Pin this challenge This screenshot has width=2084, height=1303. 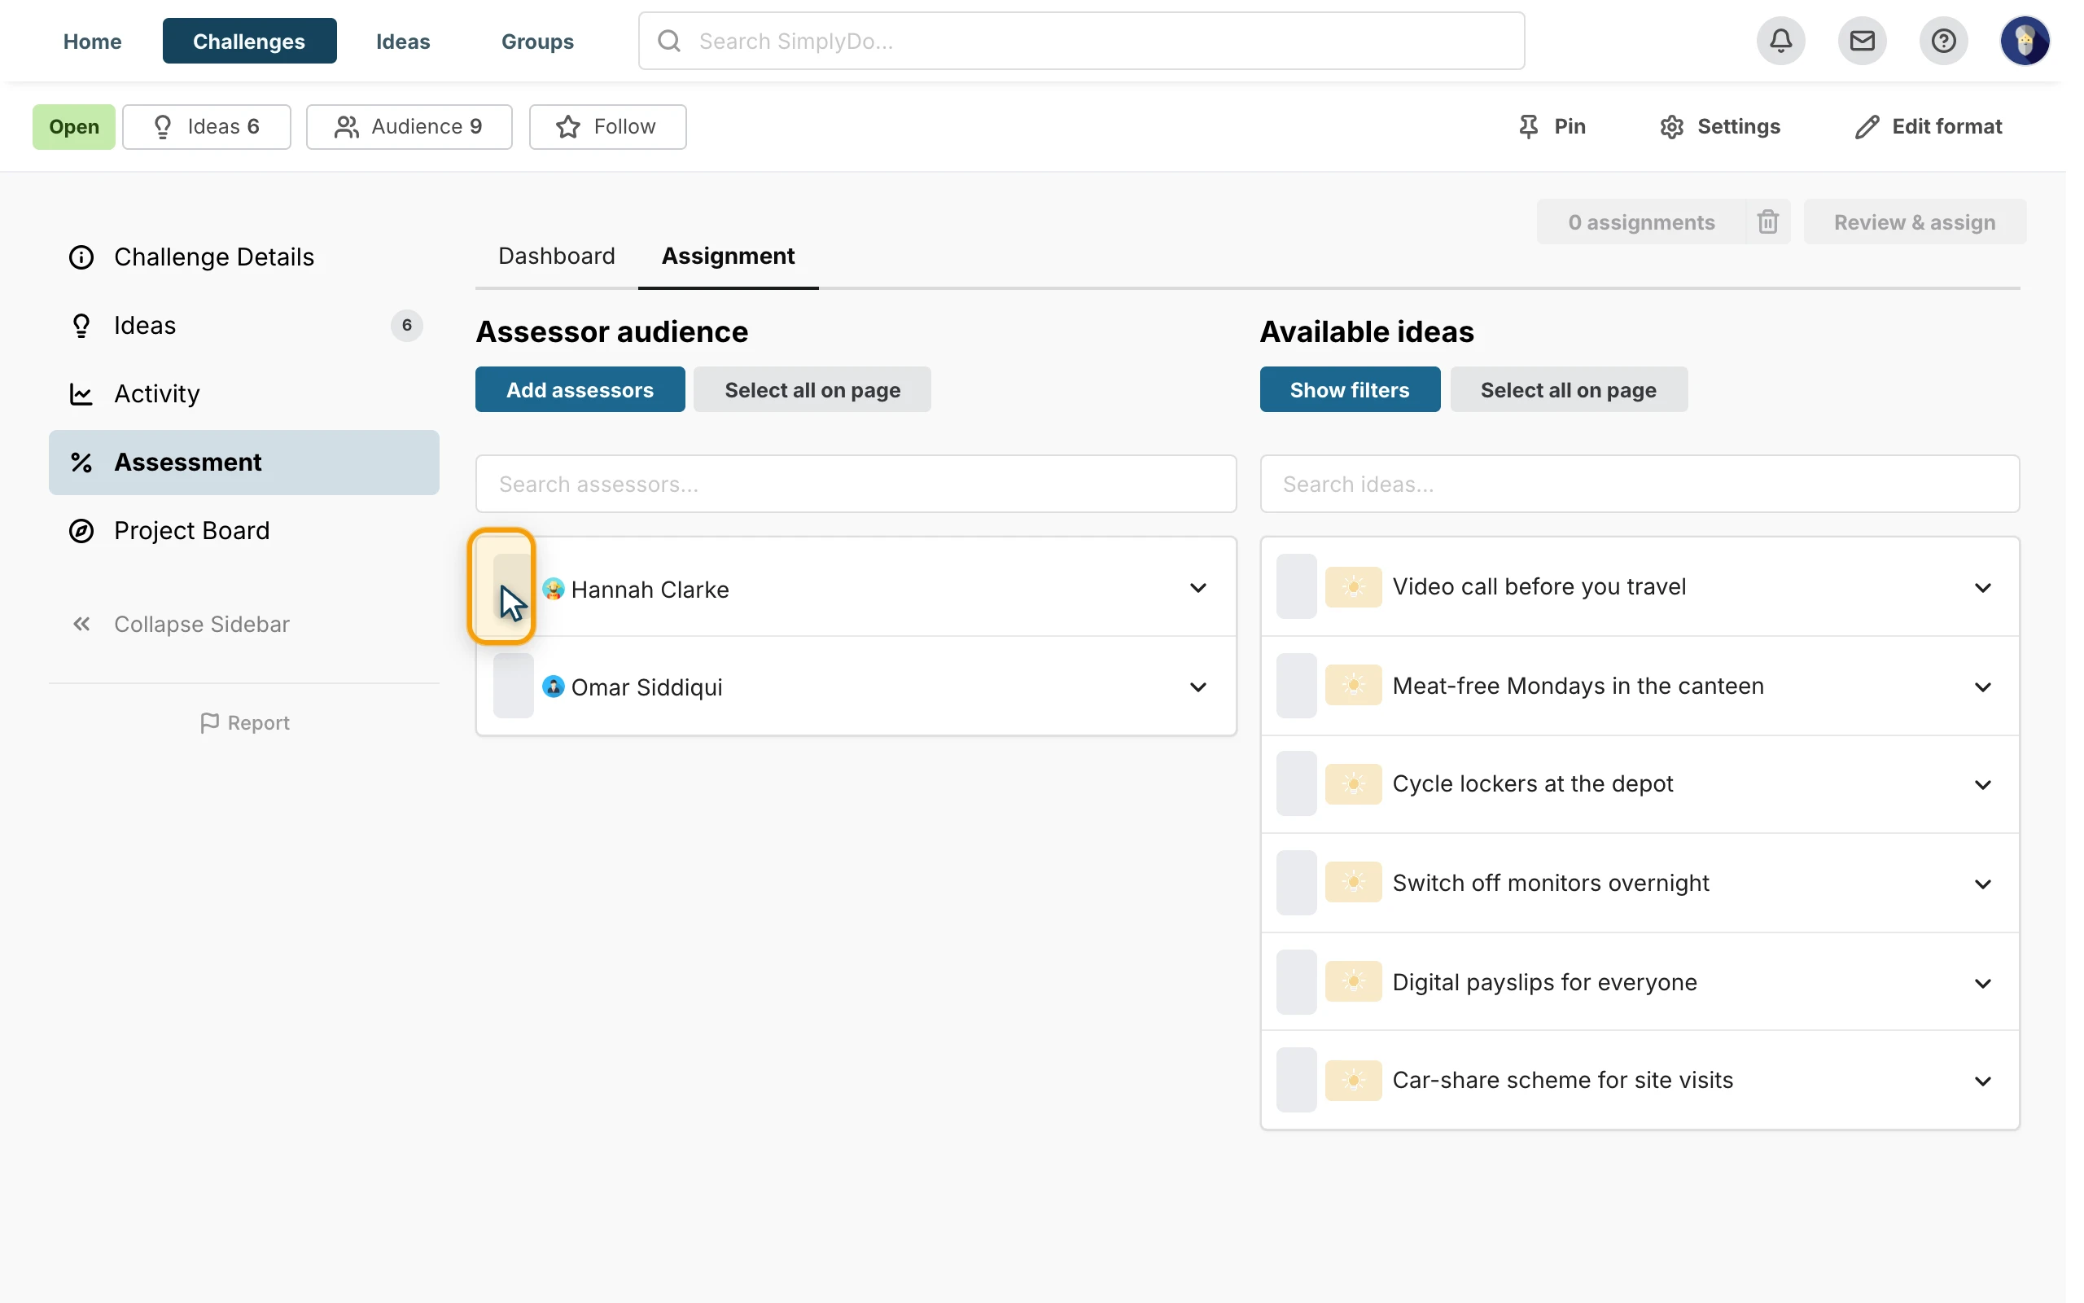[1552, 127]
